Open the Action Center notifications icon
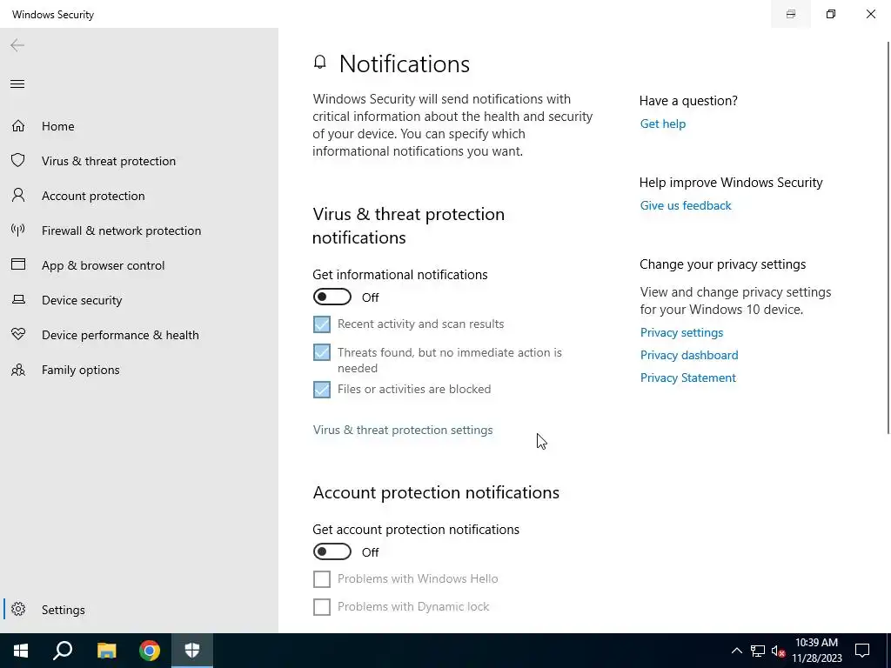891x668 pixels. (x=862, y=651)
